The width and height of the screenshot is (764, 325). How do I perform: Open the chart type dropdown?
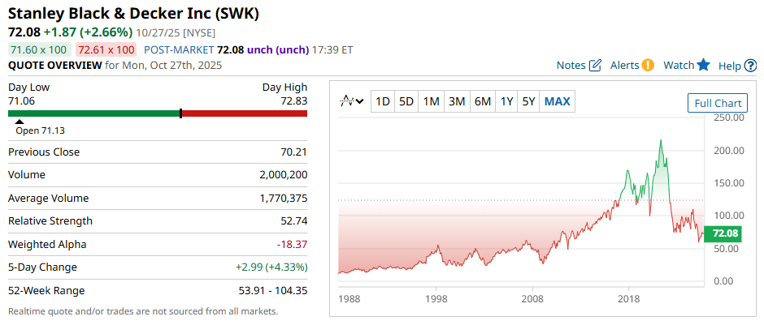click(x=352, y=101)
